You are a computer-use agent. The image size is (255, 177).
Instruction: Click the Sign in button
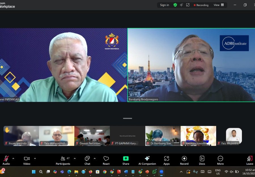point(164,5)
